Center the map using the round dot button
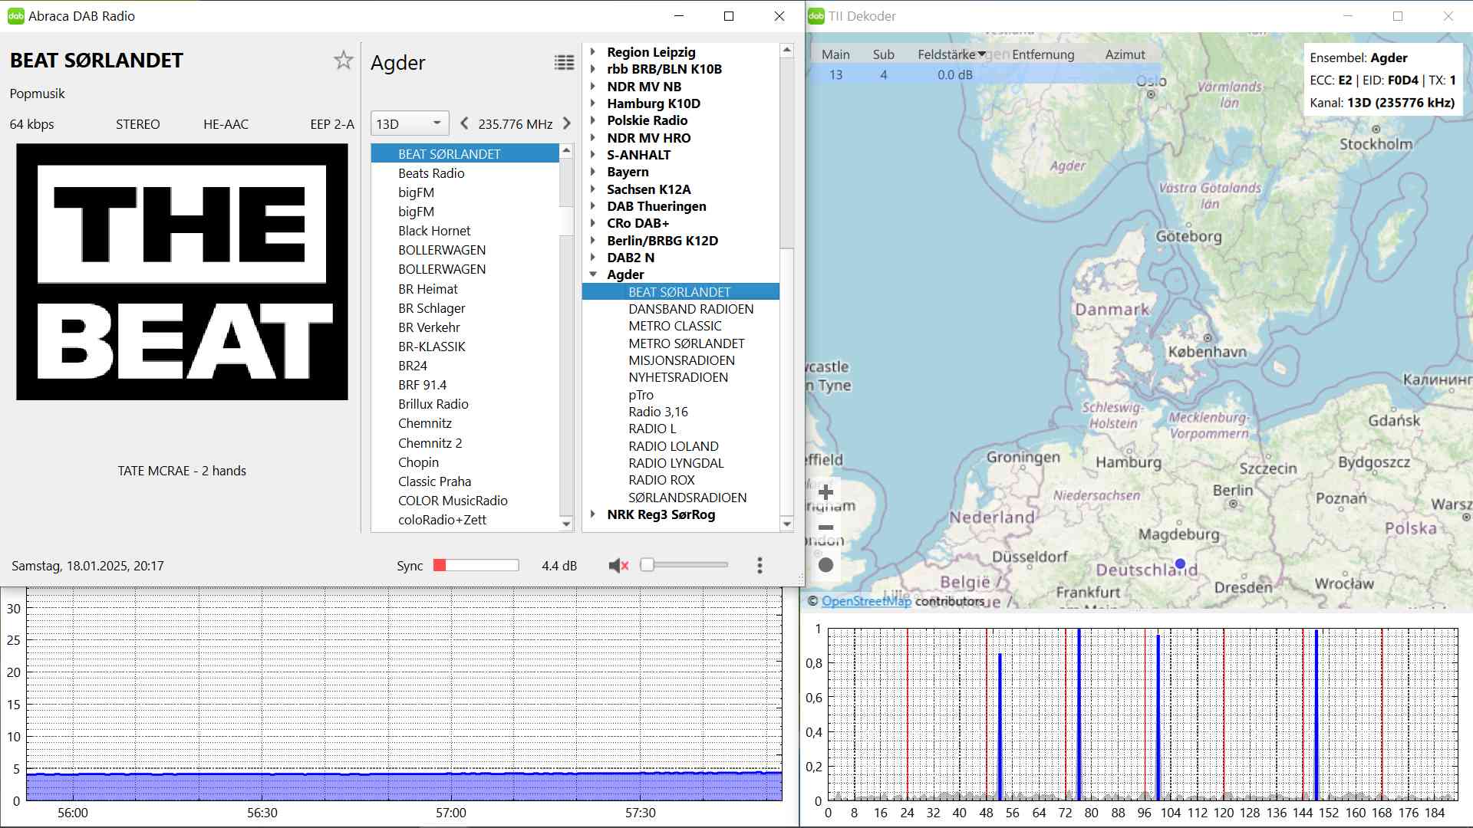The height and width of the screenshot is (828, 1473). click(825, 565)
